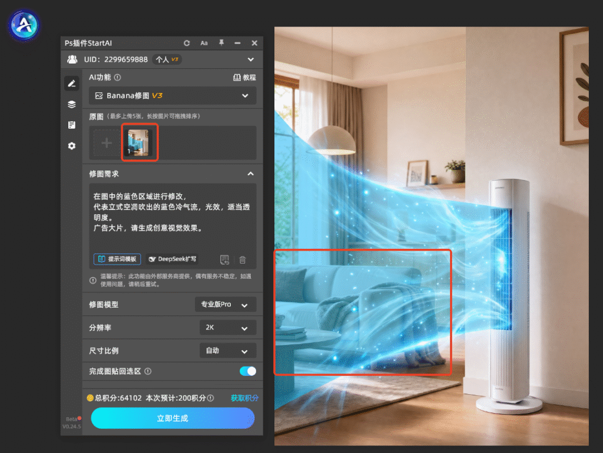This screenshot has height=453, width=603.
Task: Open the 提示词模板 prompt templates
Action: click(x=117, y=259)
